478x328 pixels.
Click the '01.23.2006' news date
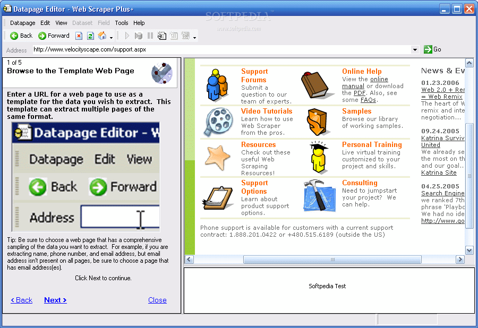click(440, 83)
